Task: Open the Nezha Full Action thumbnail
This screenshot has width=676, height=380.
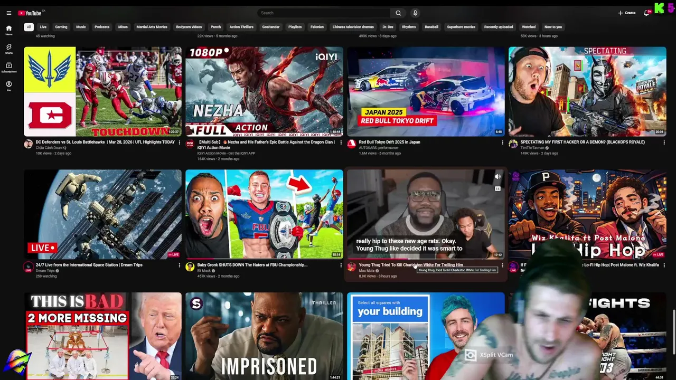Action: pos(264,91)
